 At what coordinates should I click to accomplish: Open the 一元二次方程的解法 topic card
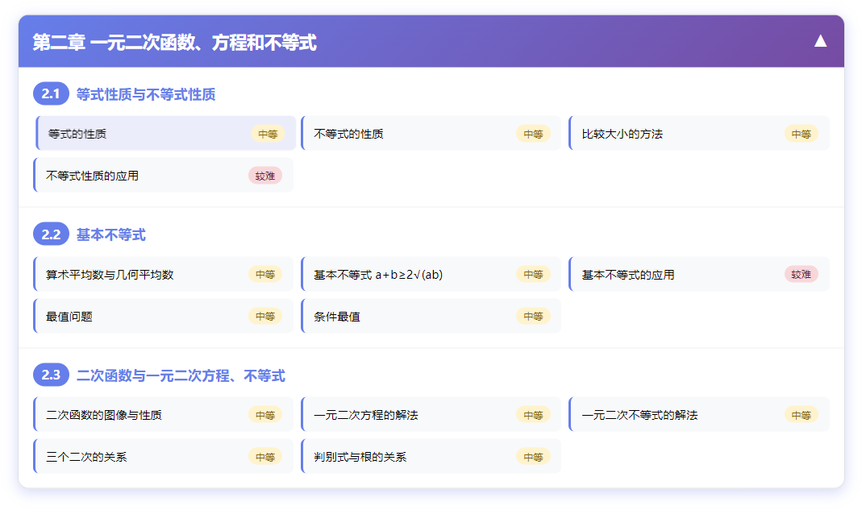pyautogui.click(x=431, y=414)
